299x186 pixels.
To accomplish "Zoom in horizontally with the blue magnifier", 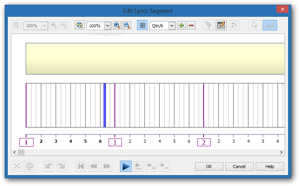I will pyautogui.click(x=117, y=25).
